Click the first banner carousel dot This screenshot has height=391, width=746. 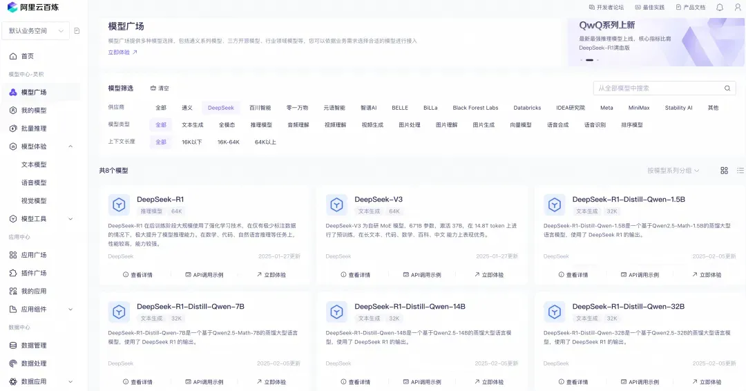[582, 60]
